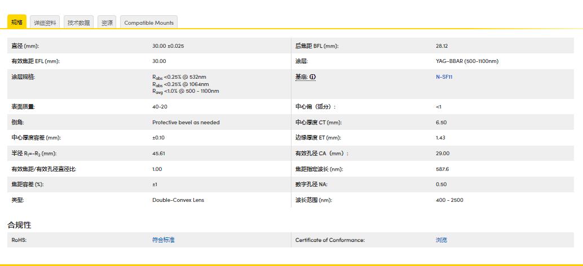Go to the Compatible Mounts tab
This screenshot has height=266, width=583.
pyautogui.click(x=149, y=22)
